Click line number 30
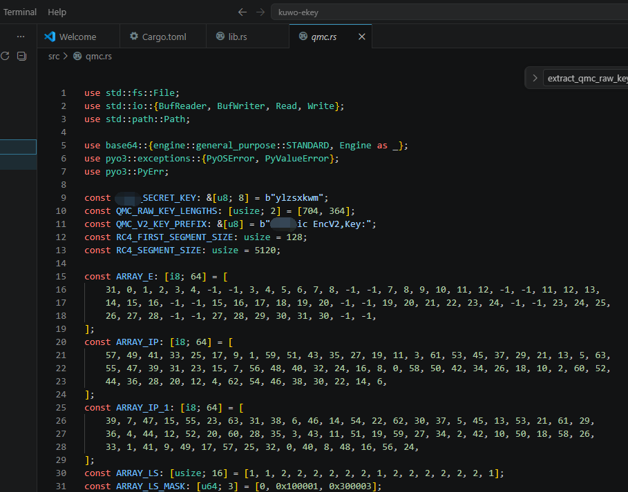The width and height of the screenshot is (628, 492). click(61, 473)
